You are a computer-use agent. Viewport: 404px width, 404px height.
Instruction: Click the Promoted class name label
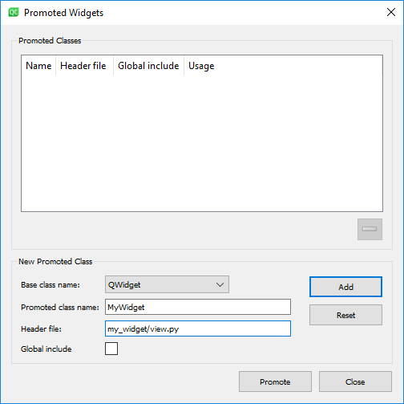click(60, 308)
